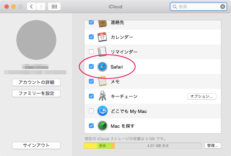This screenshot has height=156, width=231.
Task: Open アカウントの詳細 button
Action: [x=36, y=82]
